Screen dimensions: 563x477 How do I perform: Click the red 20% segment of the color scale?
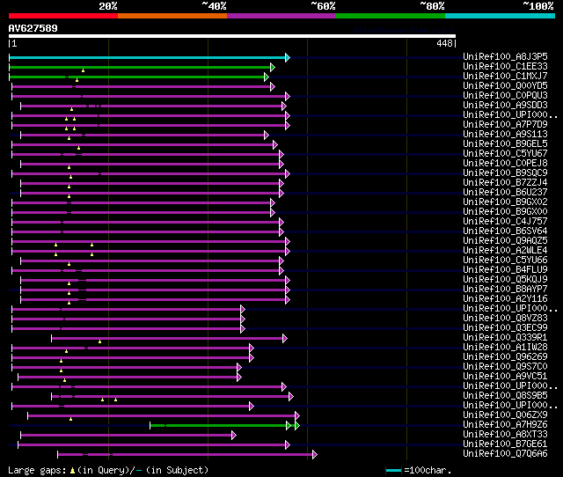point(63,16)
